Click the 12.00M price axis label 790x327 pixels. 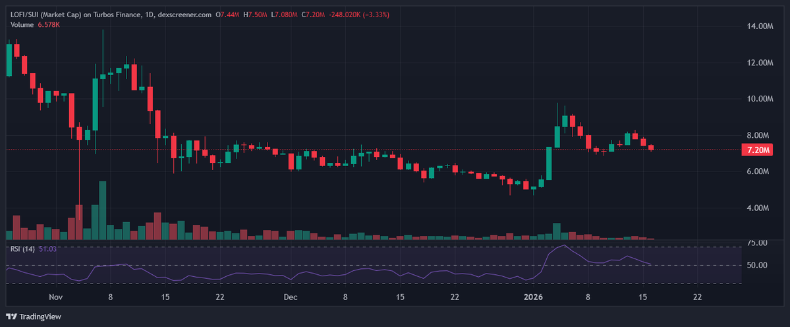pyautogui.click(x=758, y=63)
